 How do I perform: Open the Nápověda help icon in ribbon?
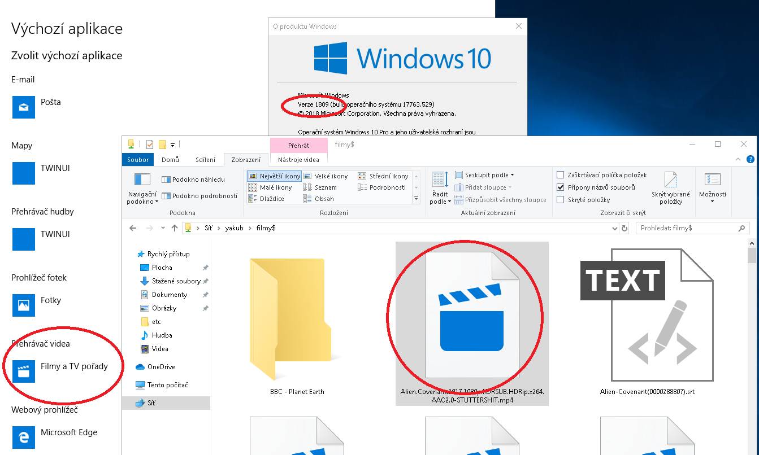click(x=751, y=160)
